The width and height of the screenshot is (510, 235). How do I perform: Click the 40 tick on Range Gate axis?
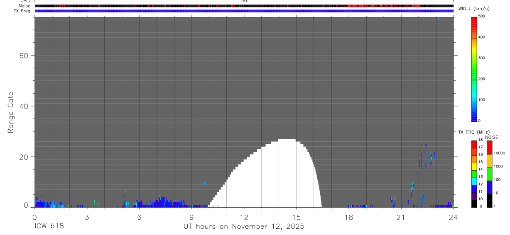(23, 106)
